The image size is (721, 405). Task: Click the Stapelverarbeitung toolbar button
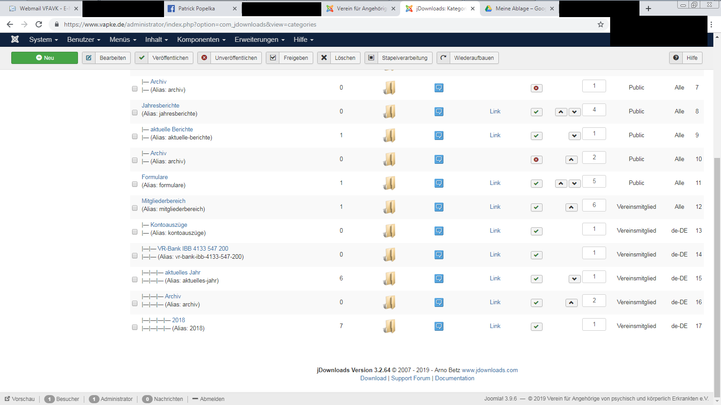point(398,58)
